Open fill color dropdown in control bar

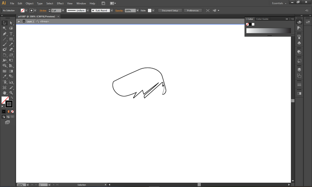tap(26, 11)
